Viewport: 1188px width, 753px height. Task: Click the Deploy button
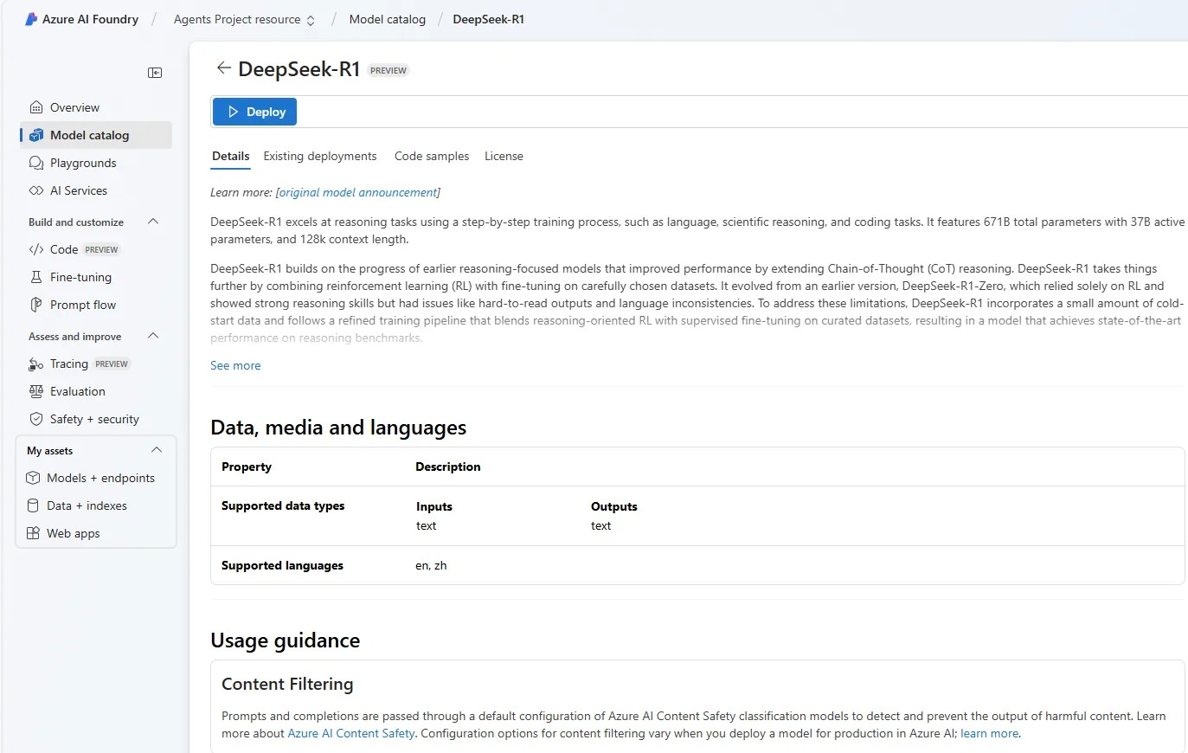click(x=254, y=112)
